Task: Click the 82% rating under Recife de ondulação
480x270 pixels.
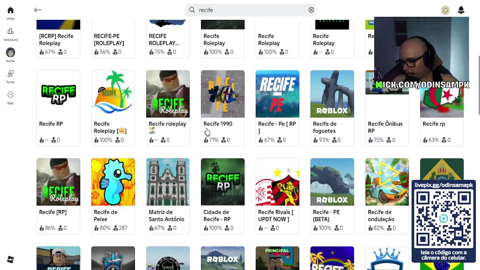Action: tap(376, 228)
